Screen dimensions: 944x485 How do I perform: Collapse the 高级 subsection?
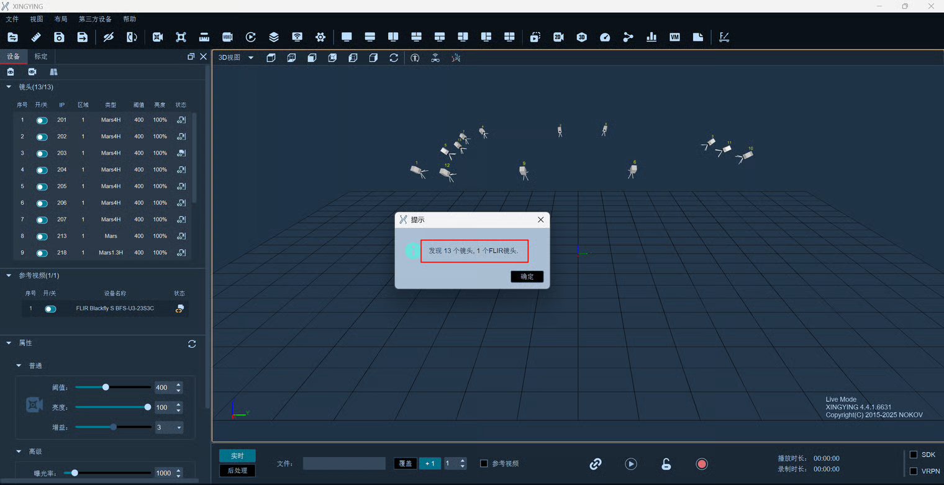[19, 451]
